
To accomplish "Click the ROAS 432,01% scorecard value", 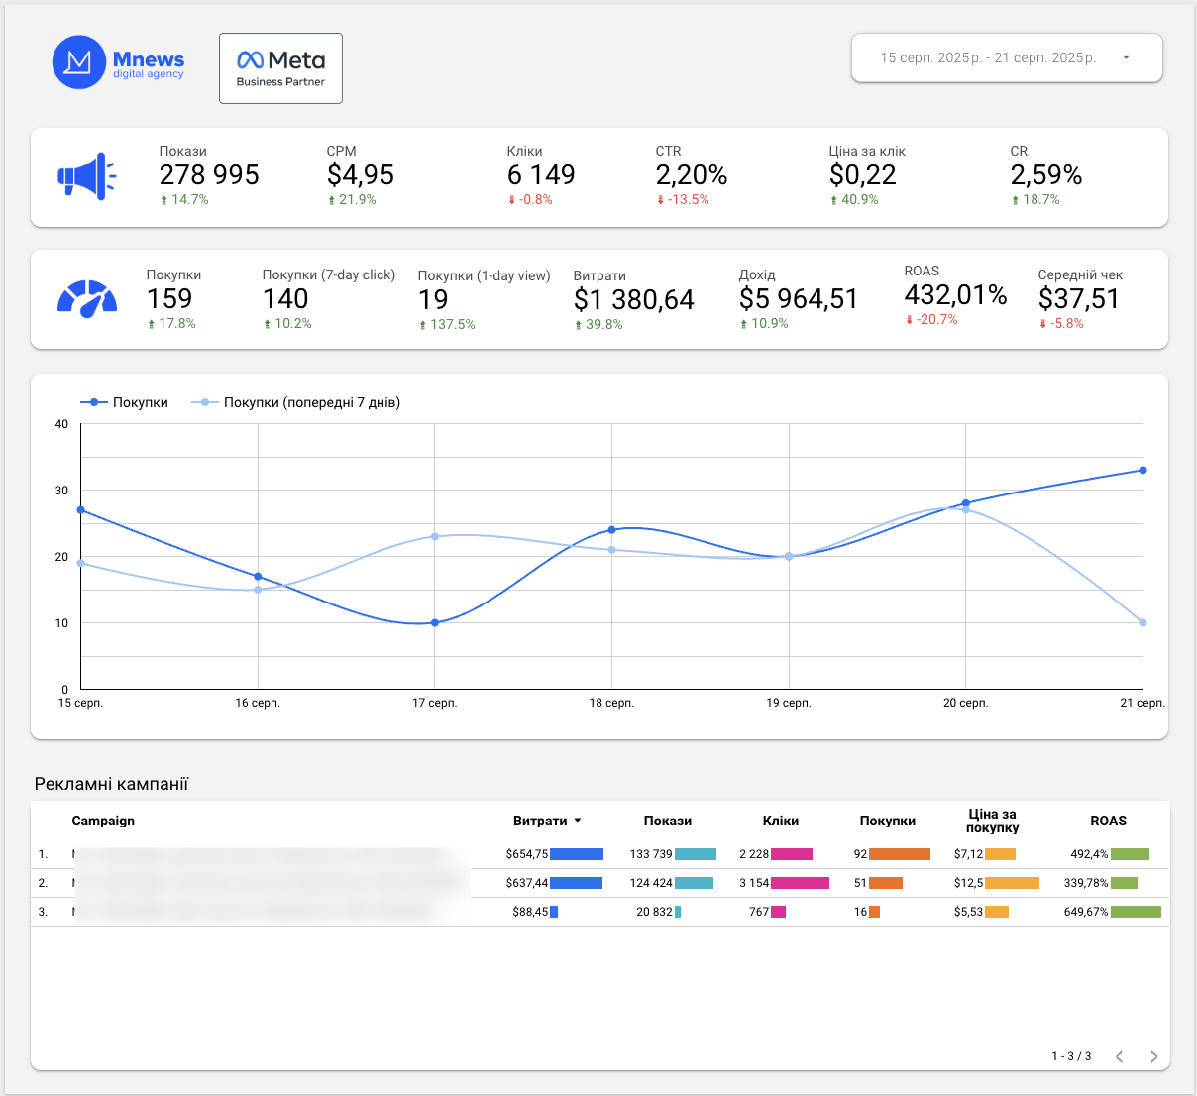I will pos(955,295).
